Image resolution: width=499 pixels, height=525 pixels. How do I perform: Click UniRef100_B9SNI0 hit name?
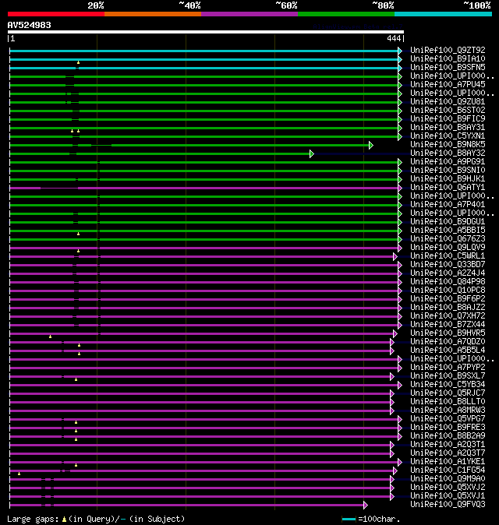coord(448,170)
